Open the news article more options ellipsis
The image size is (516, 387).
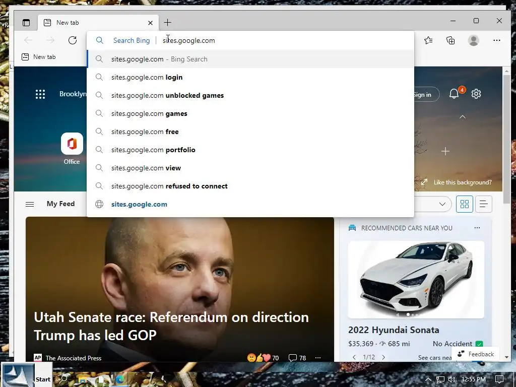318,358
